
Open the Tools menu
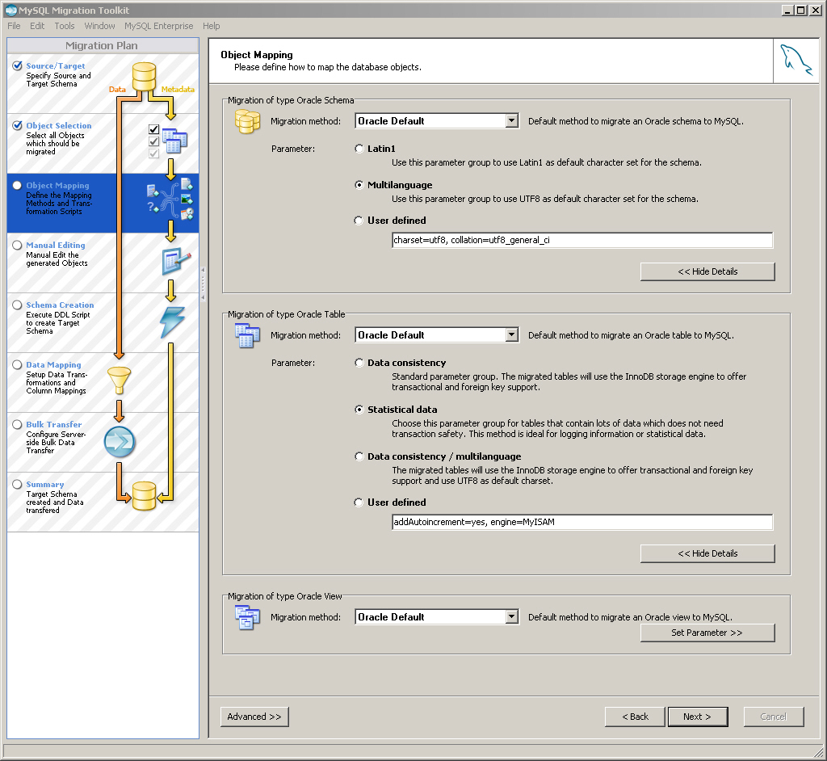click(65, 26)
